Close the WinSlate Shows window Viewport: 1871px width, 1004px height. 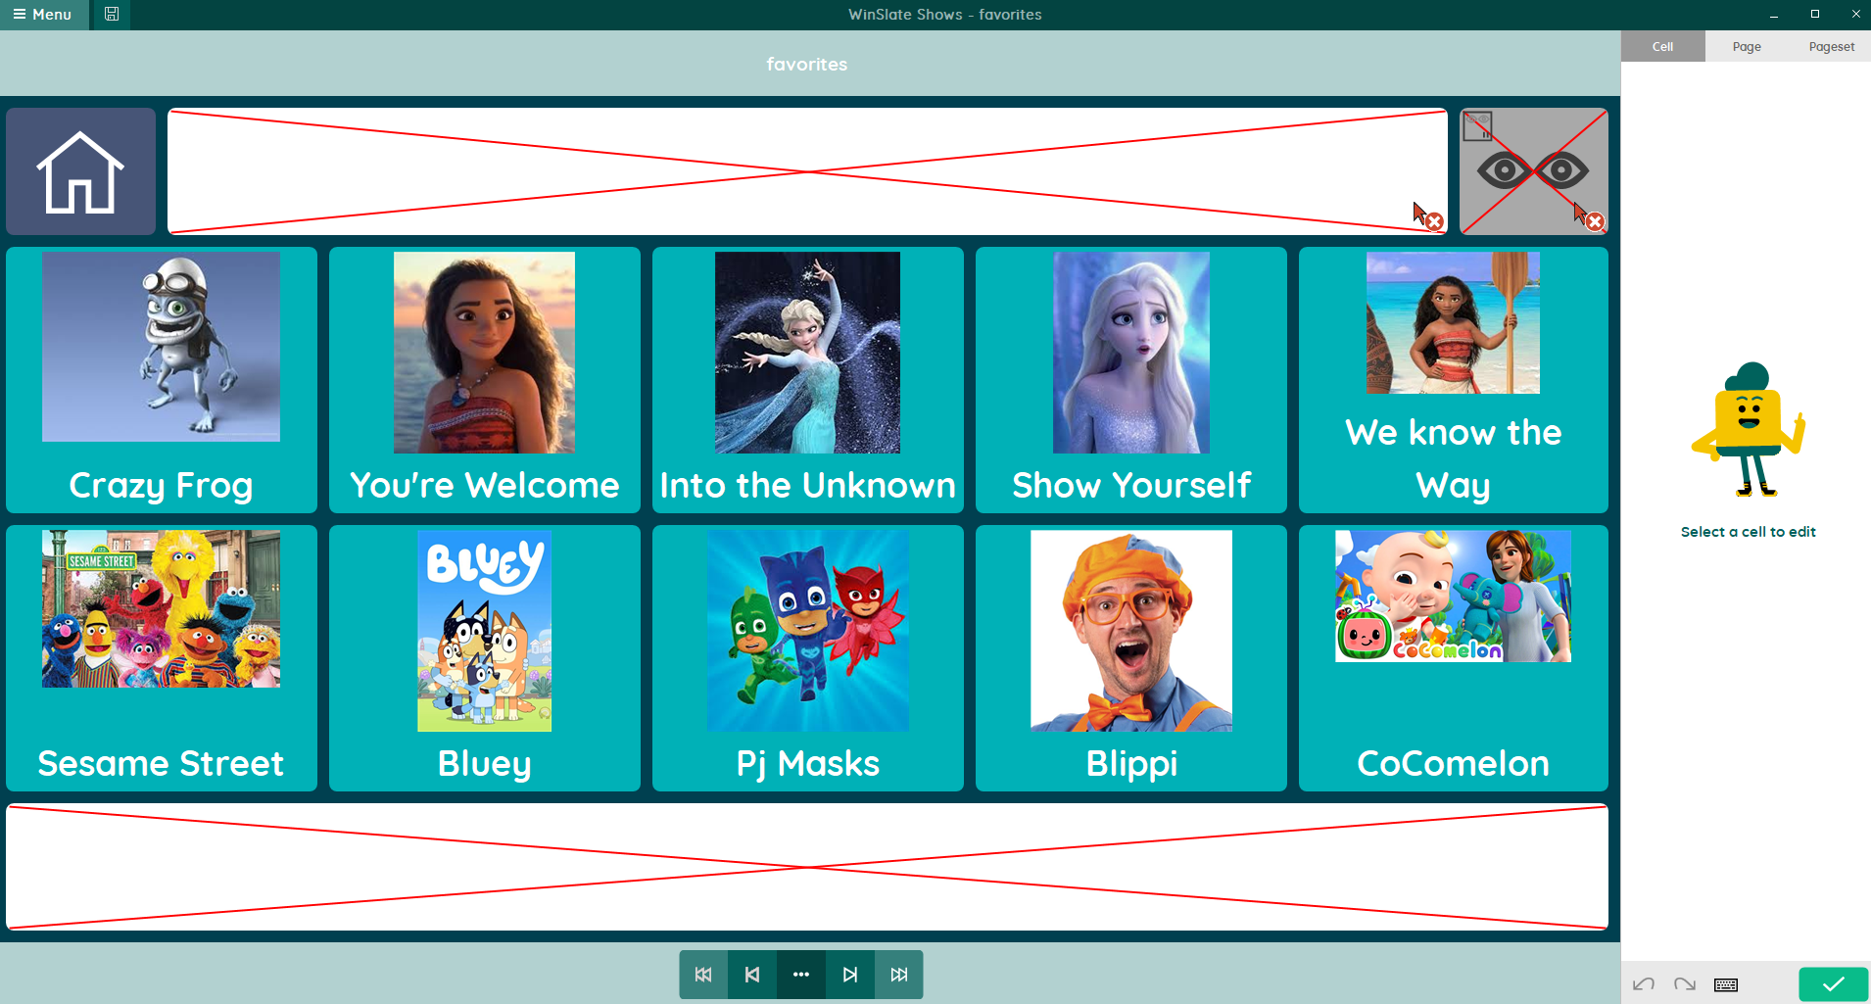(1855, 15)
